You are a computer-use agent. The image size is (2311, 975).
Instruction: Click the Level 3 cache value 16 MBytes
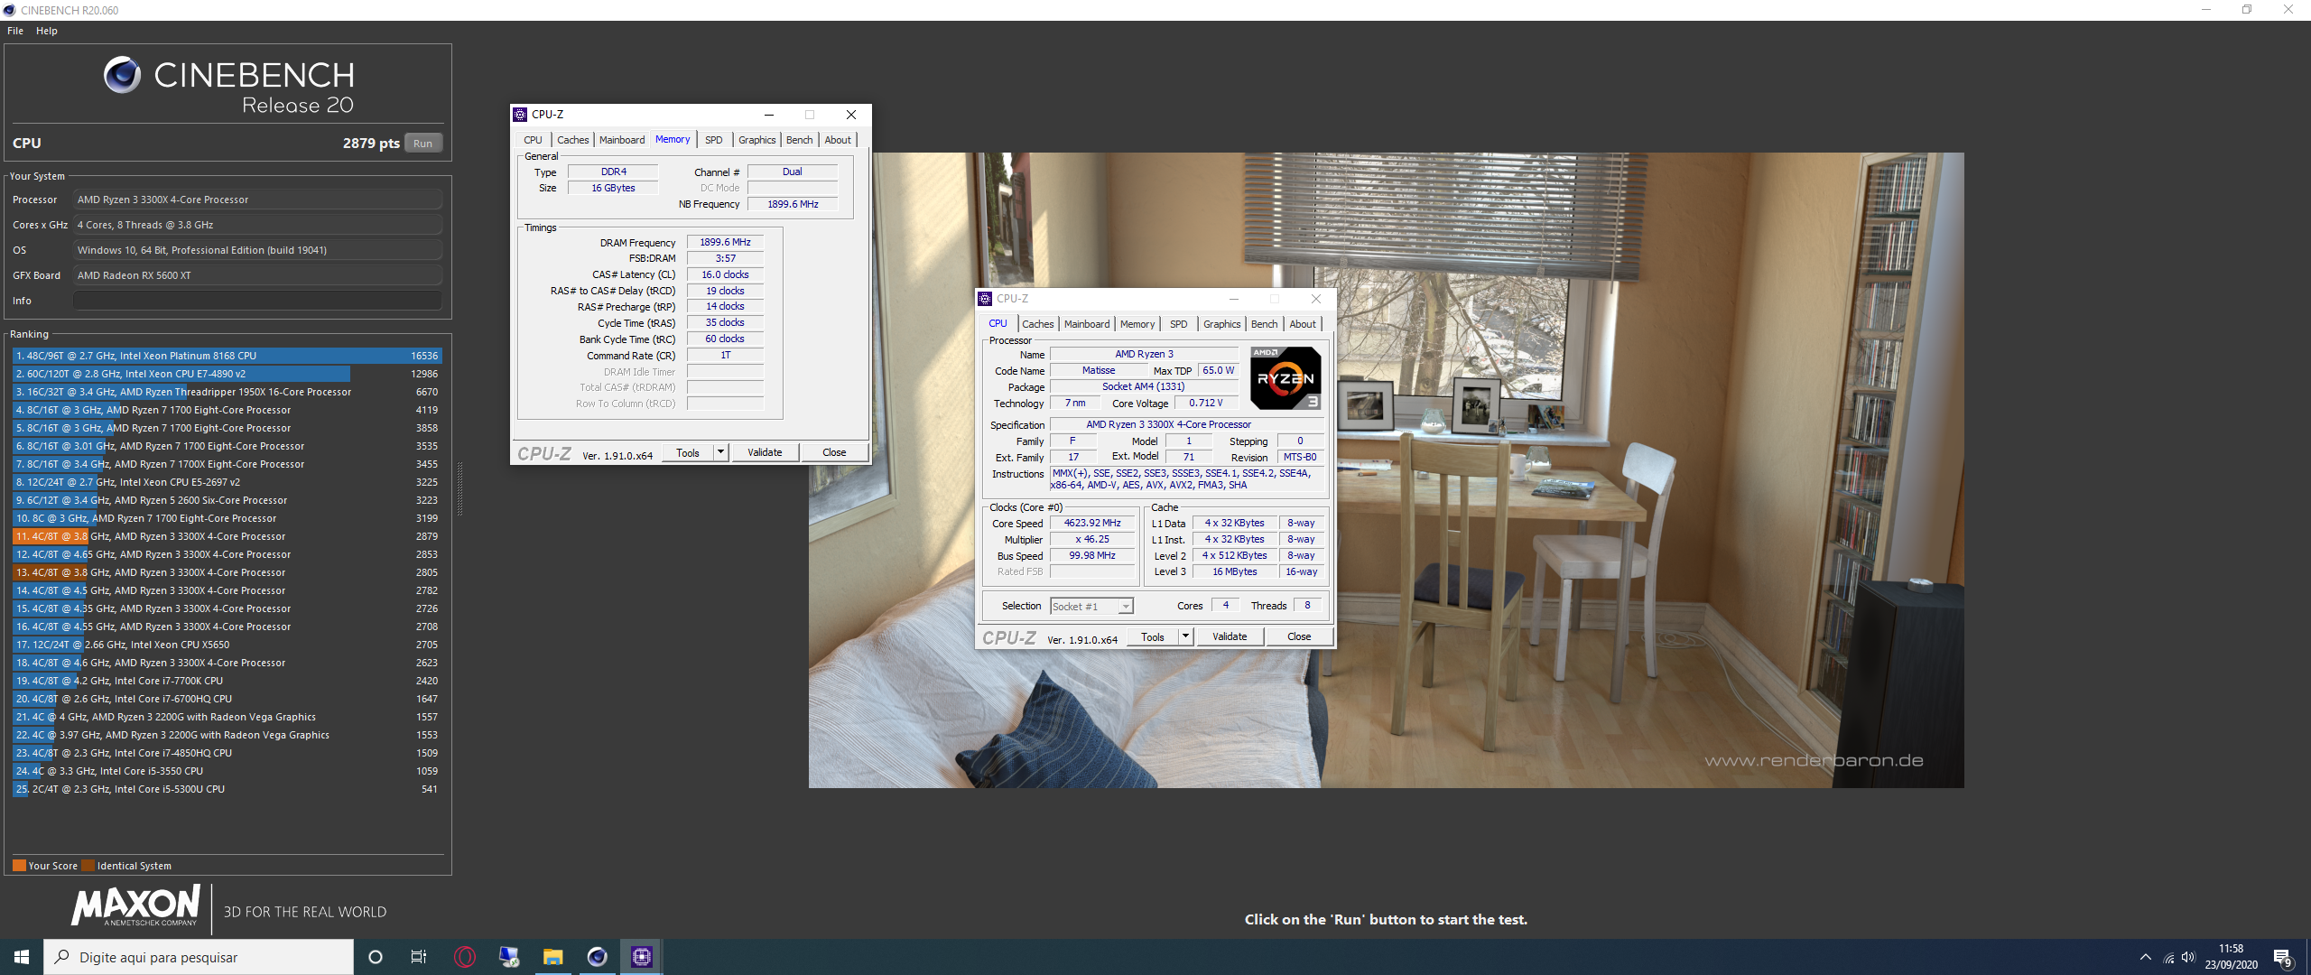tap(1235, 571)
